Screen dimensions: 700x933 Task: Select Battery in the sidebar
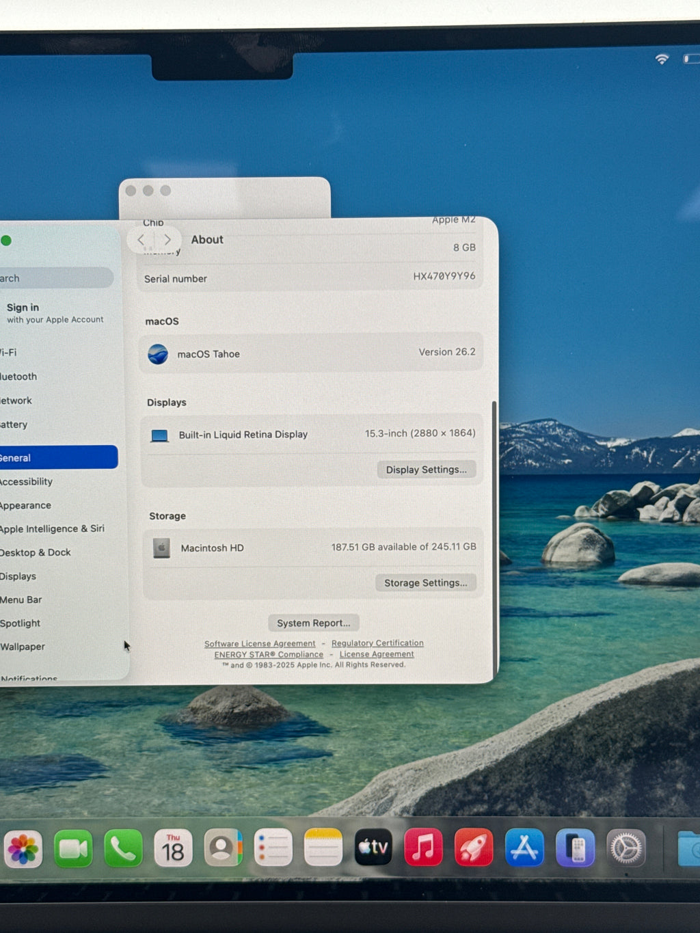click(x=59, y=424)
